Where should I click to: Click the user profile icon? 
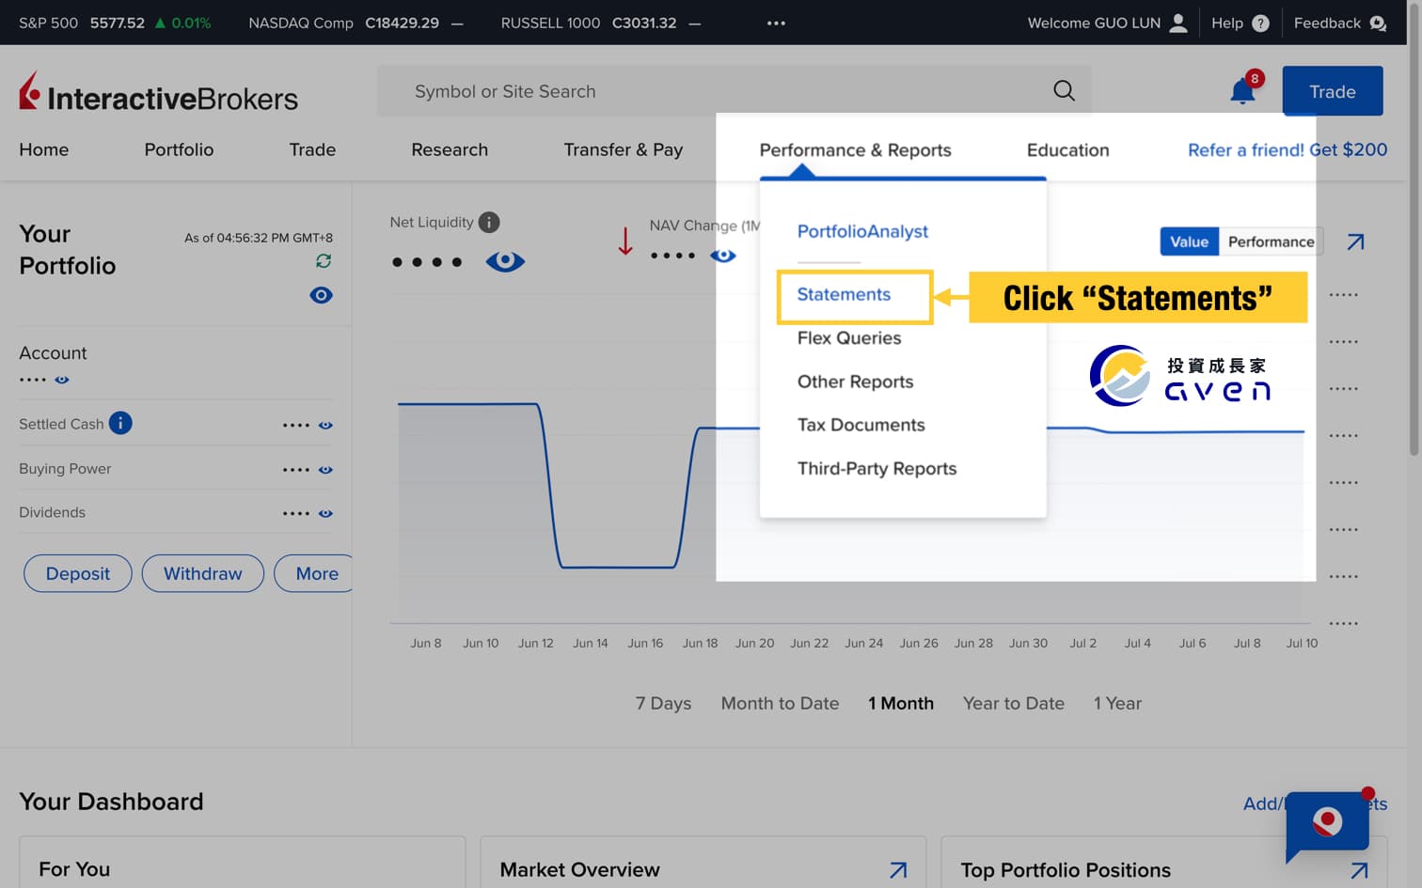click(1177, 23)
